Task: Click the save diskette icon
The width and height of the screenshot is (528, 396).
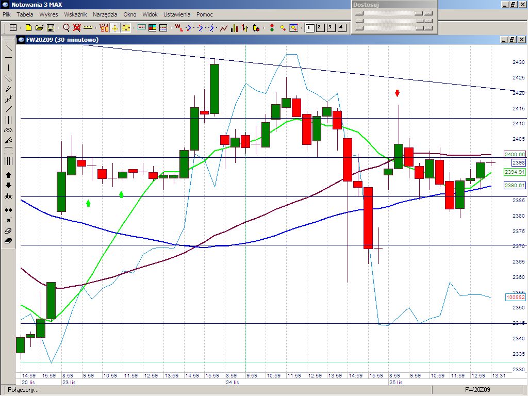Action: click(51, 28)
